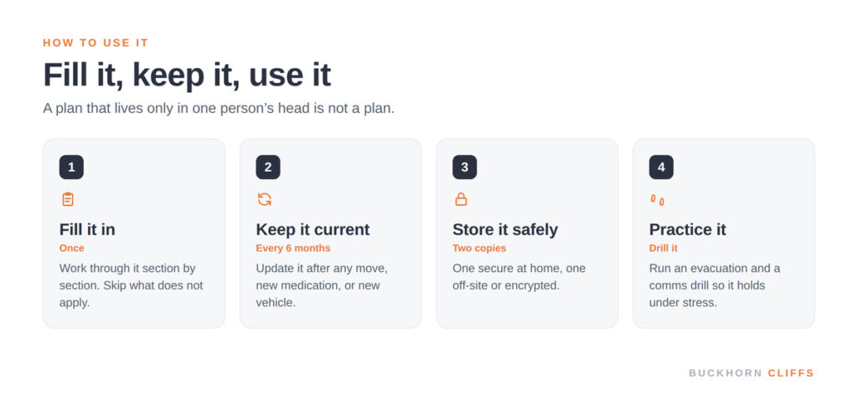Click the 'Keep it current' heading

point(313,229)
